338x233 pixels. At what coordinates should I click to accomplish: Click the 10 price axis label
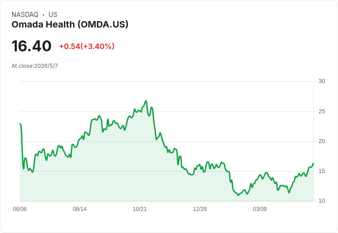coord(321,201)
